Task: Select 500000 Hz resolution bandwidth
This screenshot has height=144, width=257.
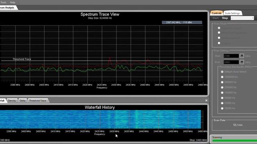Action: 222,82
